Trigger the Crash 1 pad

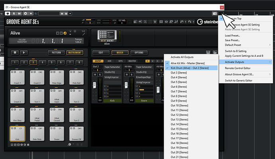tap(18, 77)
